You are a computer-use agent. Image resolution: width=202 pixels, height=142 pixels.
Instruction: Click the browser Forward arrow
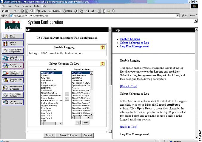(15, 11)
